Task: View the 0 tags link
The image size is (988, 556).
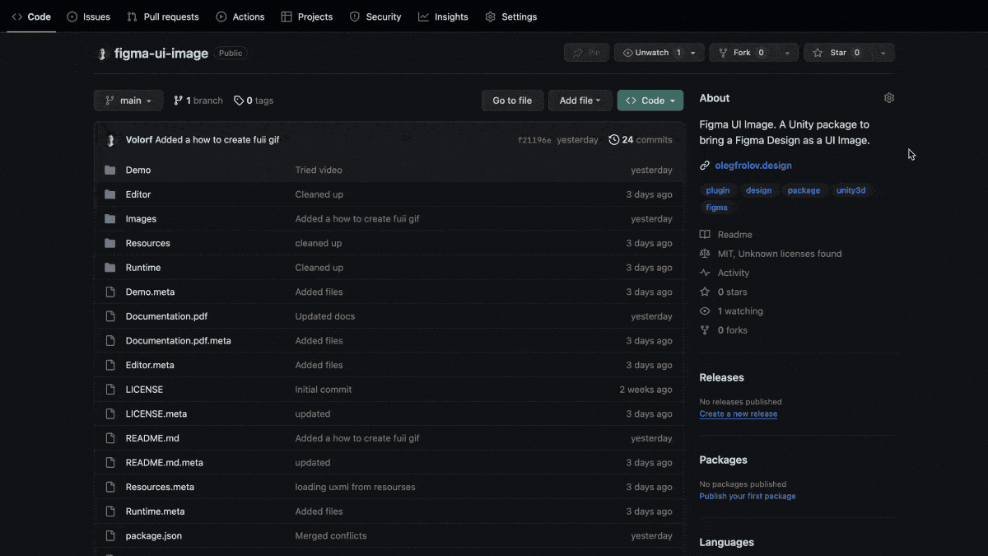Action: coord(254,100)
